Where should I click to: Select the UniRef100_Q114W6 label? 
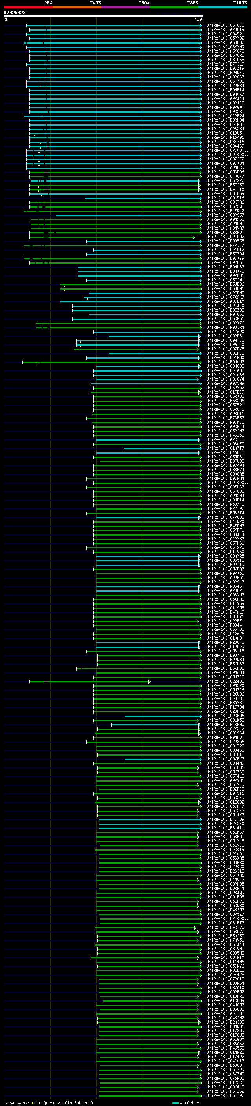[225, 962]
